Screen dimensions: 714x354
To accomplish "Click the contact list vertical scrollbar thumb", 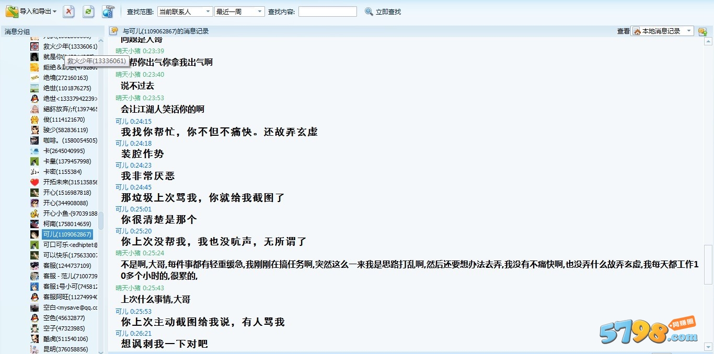I will tap(101, 221).
